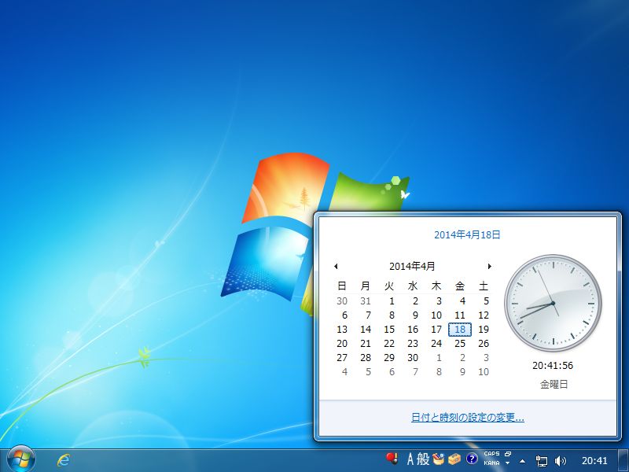Select April 22 in the calendar
Viewport: 629px width, 472px height.
pyautogui.click(x=389, y=344)
